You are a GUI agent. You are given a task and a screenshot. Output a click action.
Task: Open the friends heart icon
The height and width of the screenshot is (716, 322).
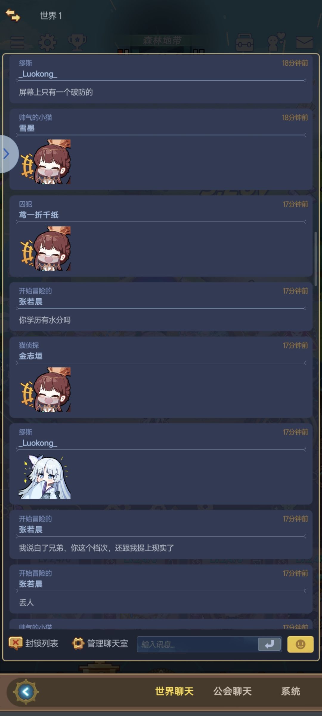point(276,42)
